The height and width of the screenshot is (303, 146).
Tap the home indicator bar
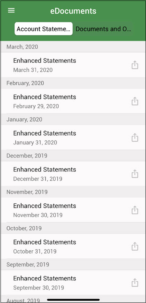coord(73,300)
